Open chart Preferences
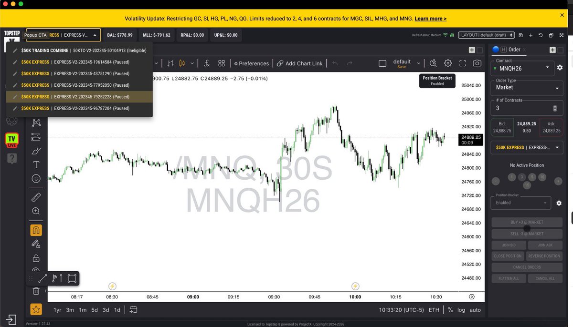Image resolution: width=573 pixels, height=327 pixels. coord(251,63)
